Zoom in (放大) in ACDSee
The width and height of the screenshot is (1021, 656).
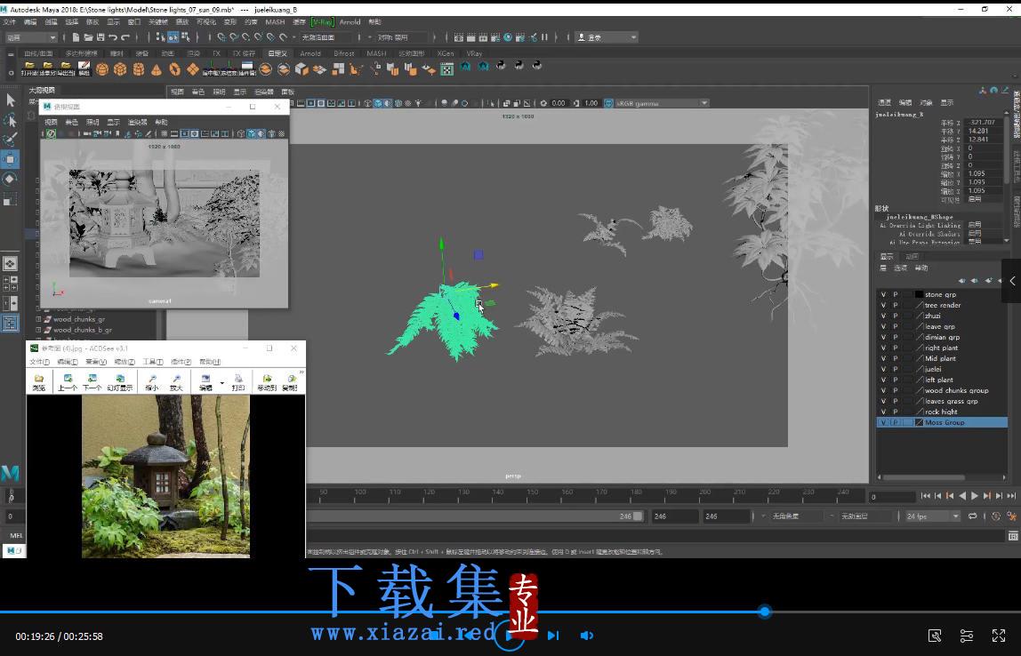coord(176,382)
